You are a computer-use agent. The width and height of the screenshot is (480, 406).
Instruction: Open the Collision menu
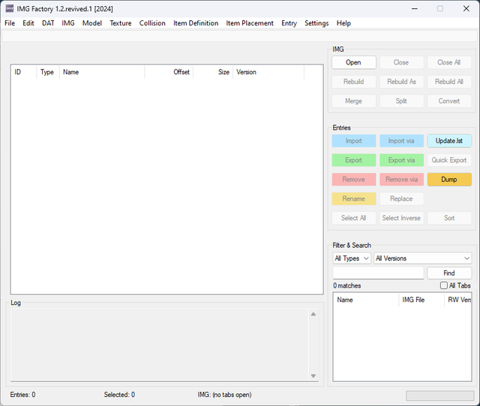point(152,23)
